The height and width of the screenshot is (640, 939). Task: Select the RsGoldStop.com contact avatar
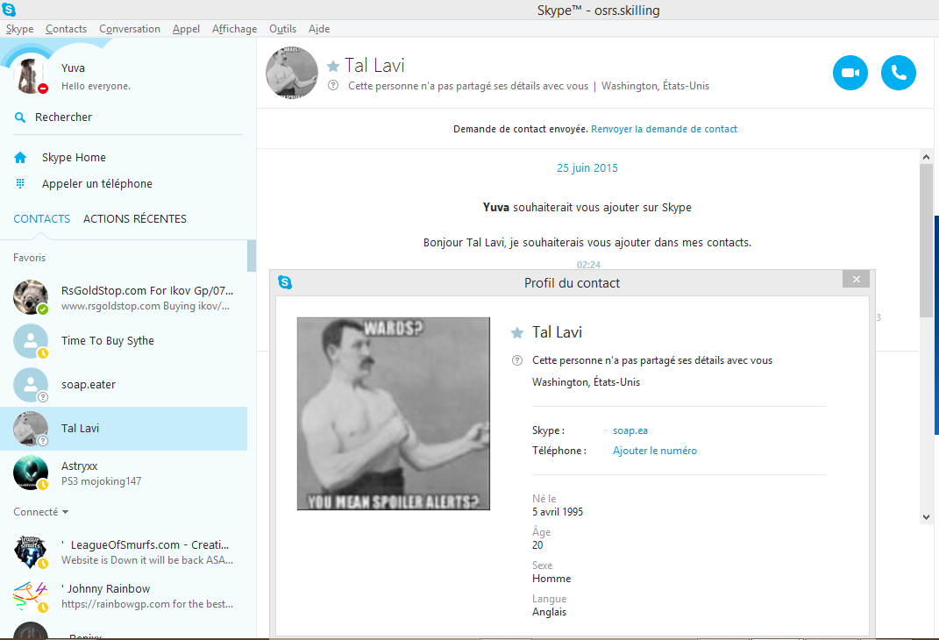pyautogui.click(x=31, y=297)
